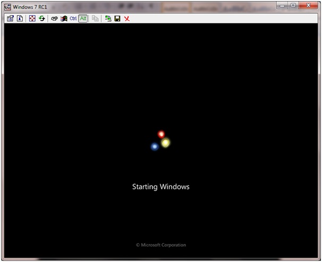Viewport: 322px width, 262px height.
Task: Open the window system menu icon beside the title
Action: click(7, 7)
